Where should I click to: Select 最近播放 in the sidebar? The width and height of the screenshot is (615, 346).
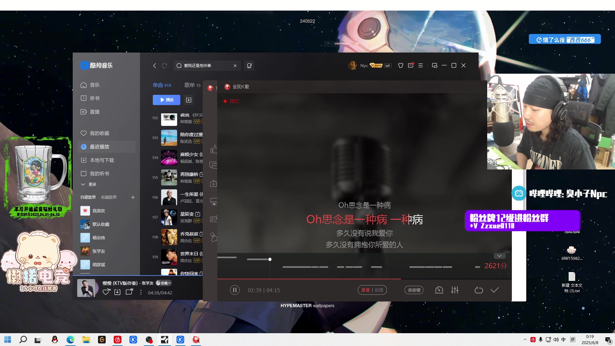[x=106, y=147]
